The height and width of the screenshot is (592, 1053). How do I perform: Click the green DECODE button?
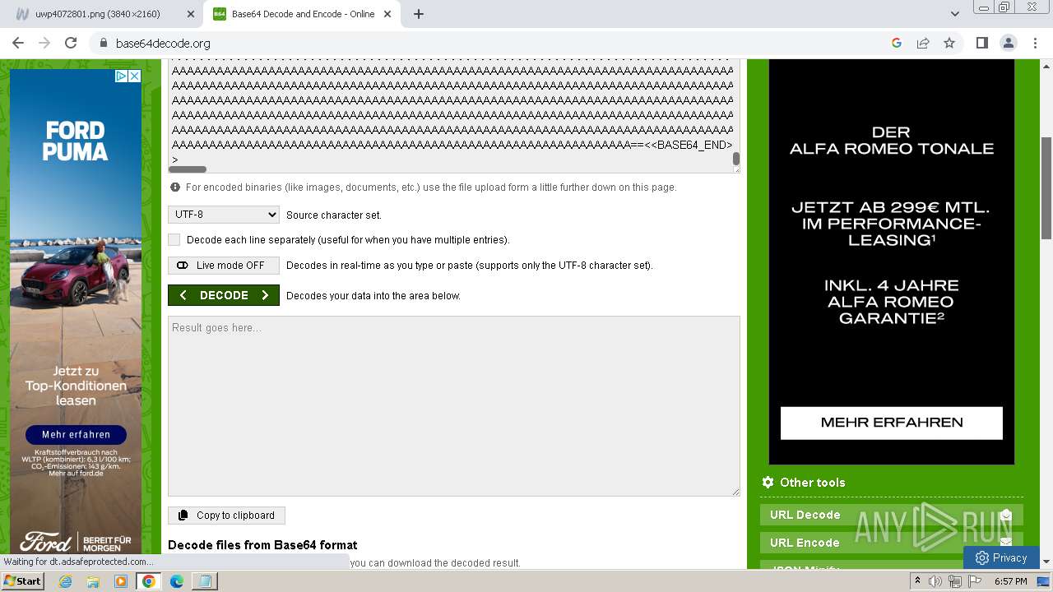(224, 295)
